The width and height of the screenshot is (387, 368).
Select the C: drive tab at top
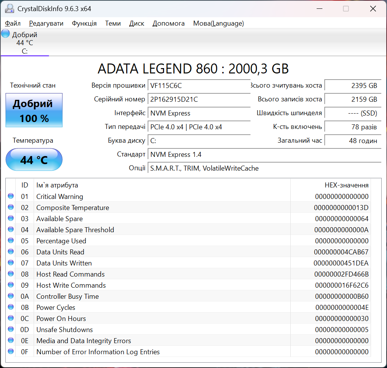[24, 43]
